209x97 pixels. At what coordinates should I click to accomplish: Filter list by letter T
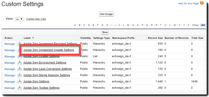coord(161,25)
